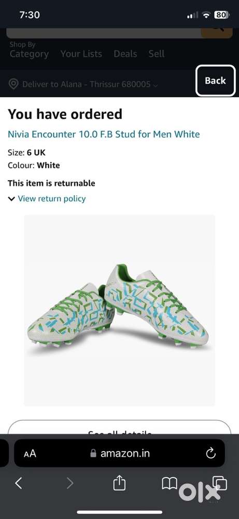Tap the delivery location pin icon
This screenshot has width=239, height=519.
pyautogui.click(x=13, y=84)
